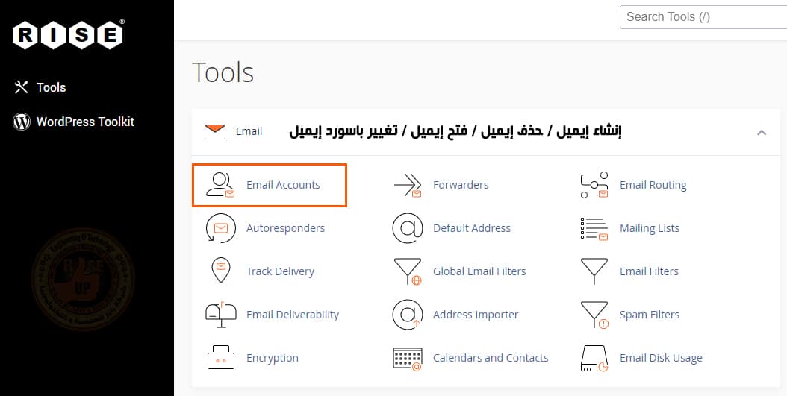Open the Address Importer link
Screen dimensions: 787x396
tap(476, 315)
